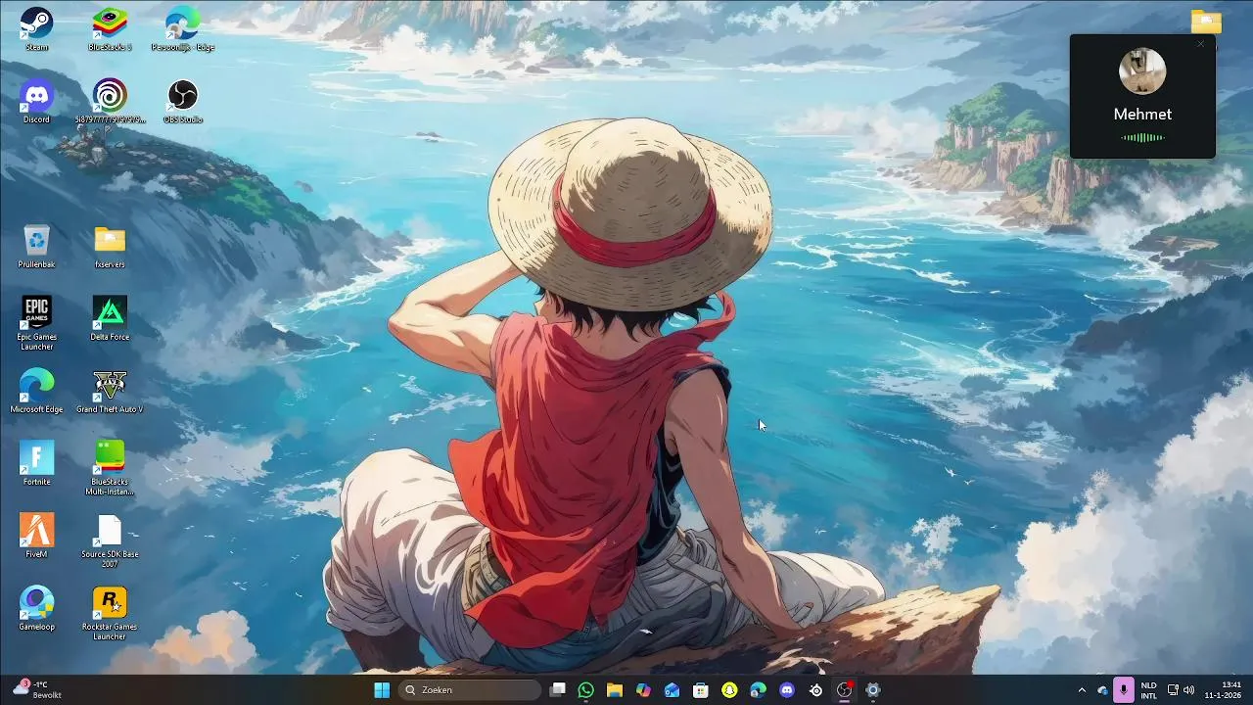Screen dimensions: 1253x705
Task: Select the Ubisoft swirl desktop shortcut
Action: [x=110, y=102]
